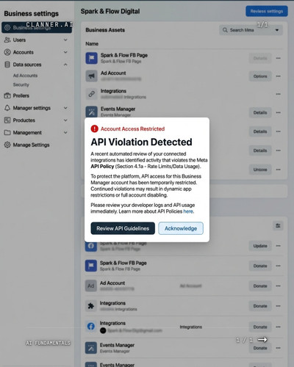Click Details button for Events Manager
The image size is (294, 367).
point(260,112)
